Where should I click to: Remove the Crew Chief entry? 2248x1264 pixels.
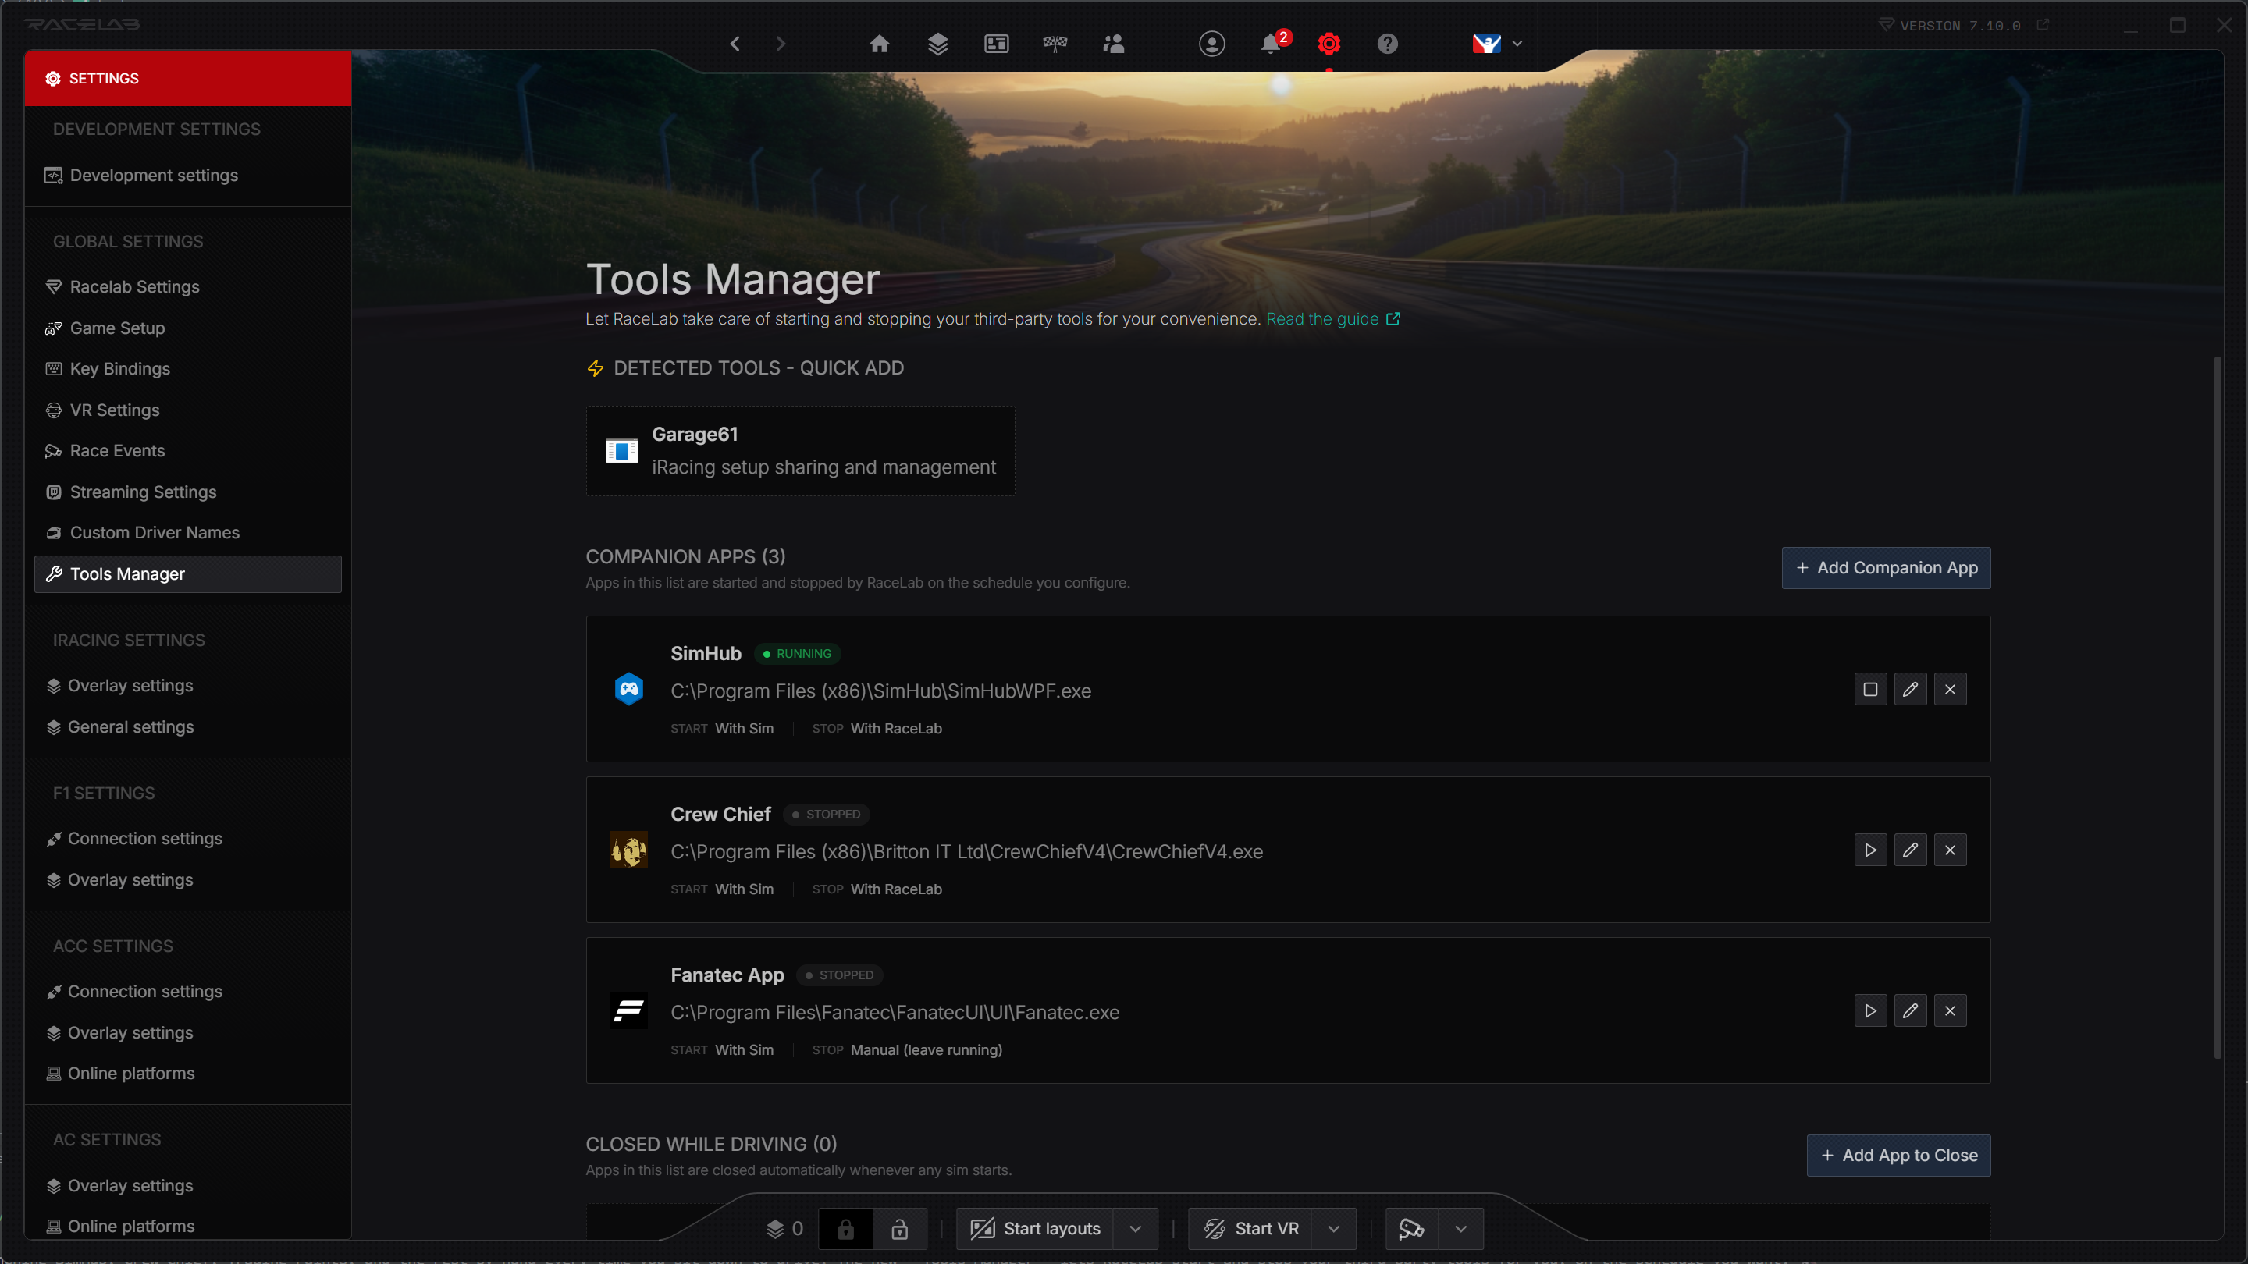[x=1951, y=850]
